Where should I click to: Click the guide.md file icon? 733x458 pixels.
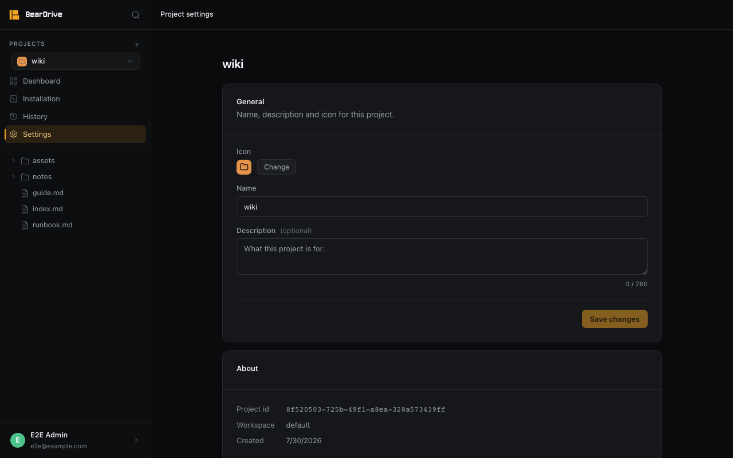pos(25,193)
